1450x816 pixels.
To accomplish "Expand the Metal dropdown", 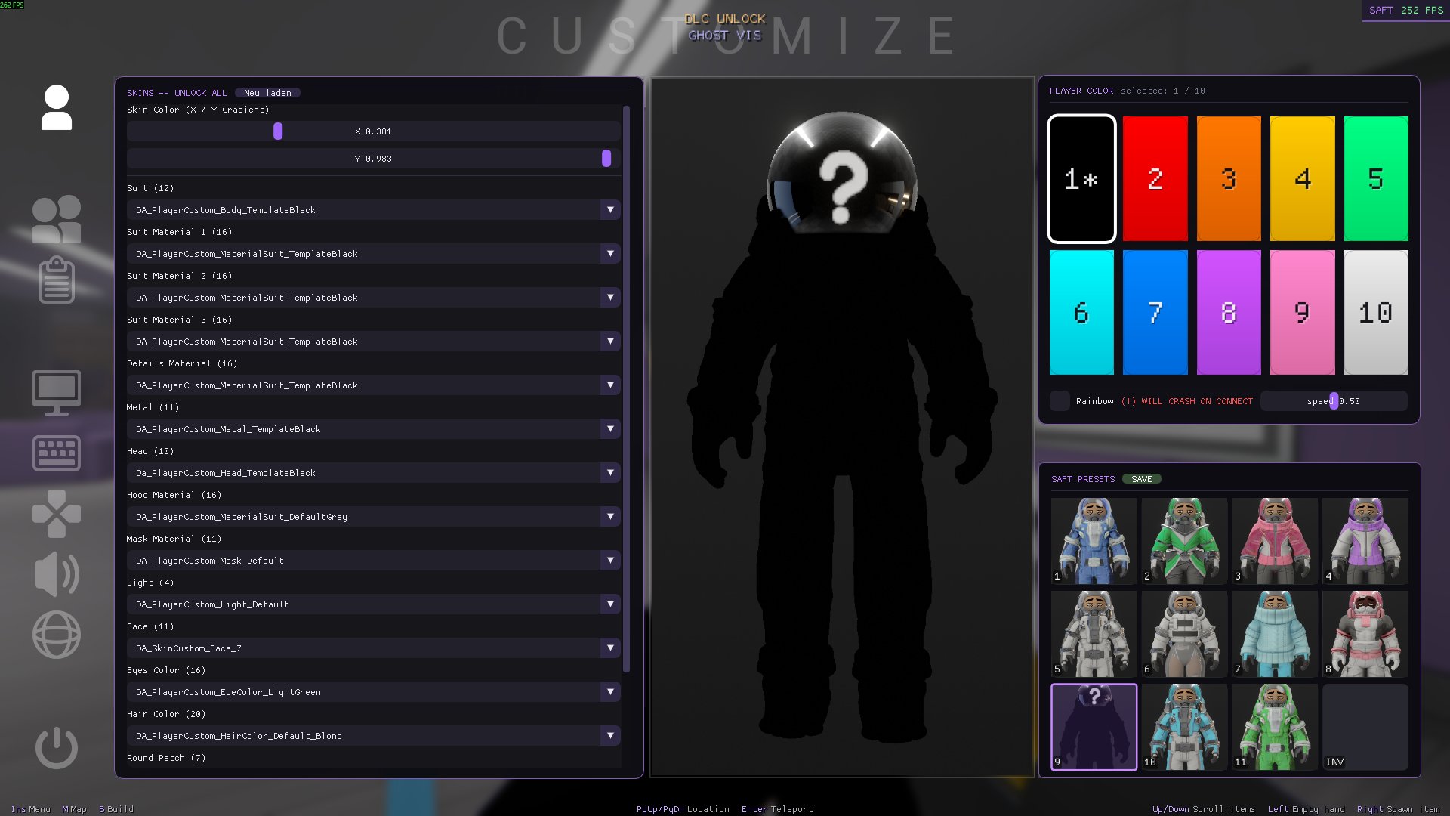I will click(x=374, y=429).
